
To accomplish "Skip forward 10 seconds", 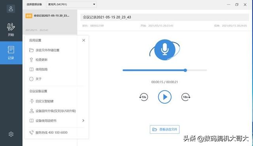I will point(186,97).
